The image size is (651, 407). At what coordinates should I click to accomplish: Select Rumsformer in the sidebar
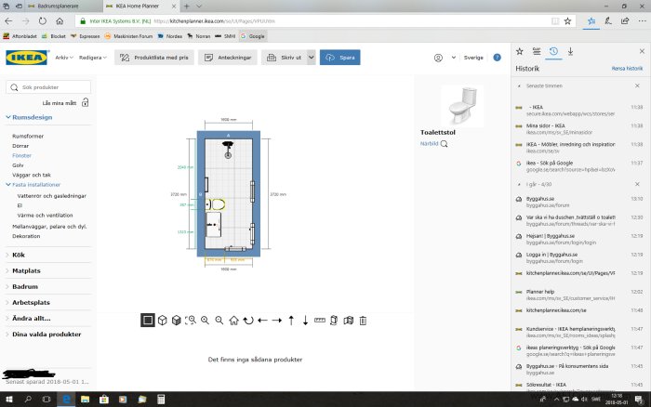(x=28, y=136)
